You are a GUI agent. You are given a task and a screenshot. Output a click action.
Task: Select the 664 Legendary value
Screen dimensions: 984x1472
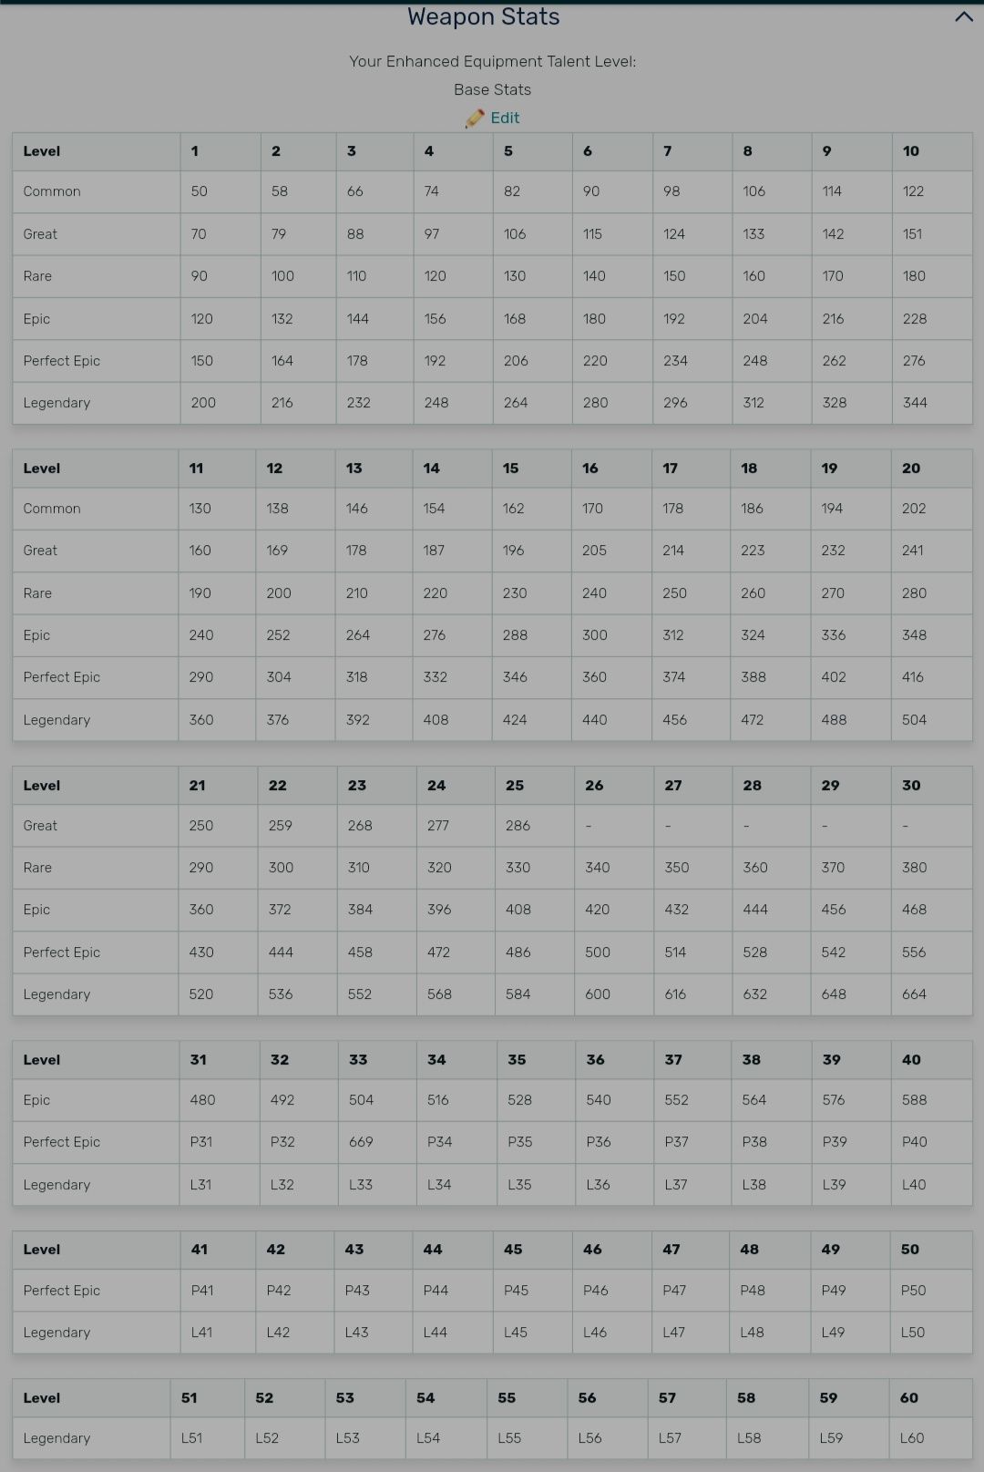click(x=914, y=994)
